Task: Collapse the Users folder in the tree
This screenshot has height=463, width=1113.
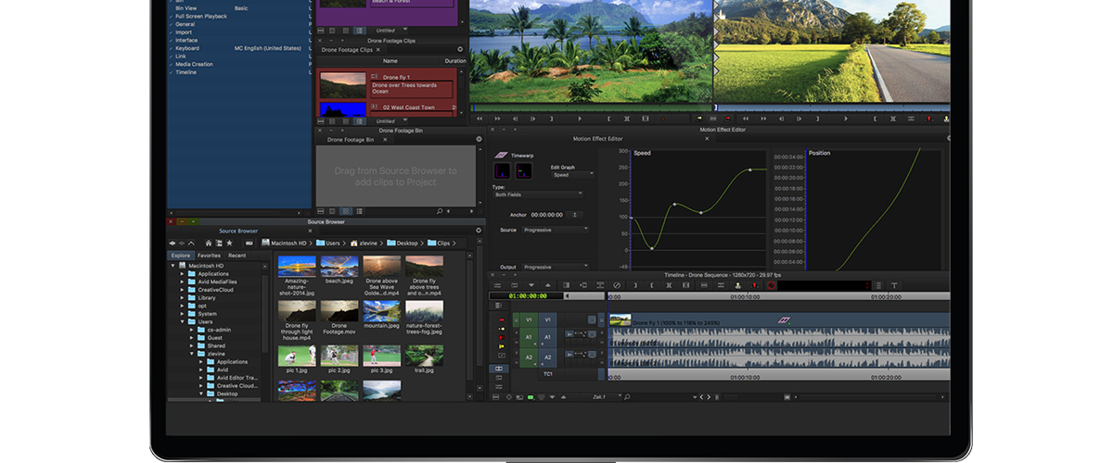Action: pos(182,321)
